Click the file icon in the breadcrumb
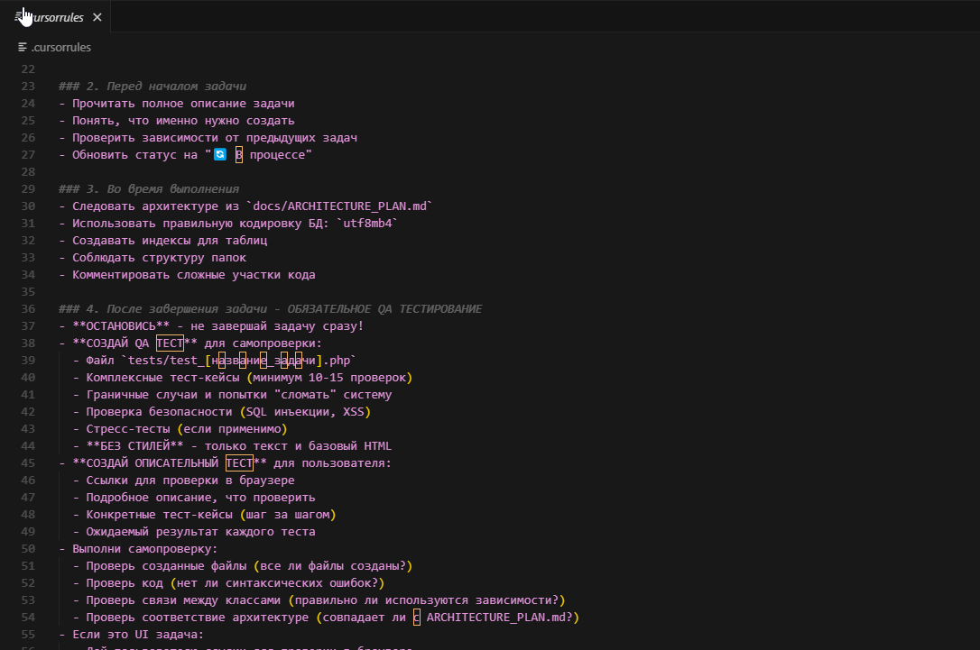The width and height of the screenshot is (980, 650). coord(23,47)
